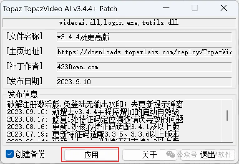The image size is (239, 164).
Task: Open the 关于 dialog button
Action: 149,155
